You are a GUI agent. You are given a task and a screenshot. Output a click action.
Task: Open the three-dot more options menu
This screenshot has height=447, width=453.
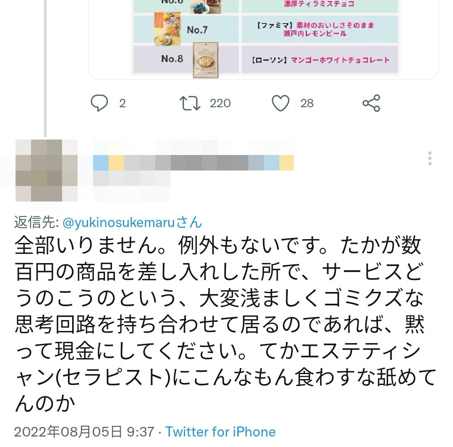[430, 158]
